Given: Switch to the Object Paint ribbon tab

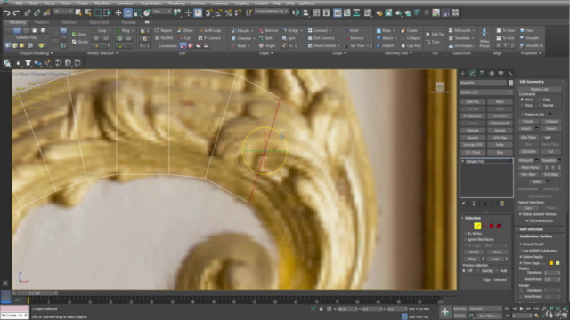Looking at the screenshot, I should [x=99, y=22].
